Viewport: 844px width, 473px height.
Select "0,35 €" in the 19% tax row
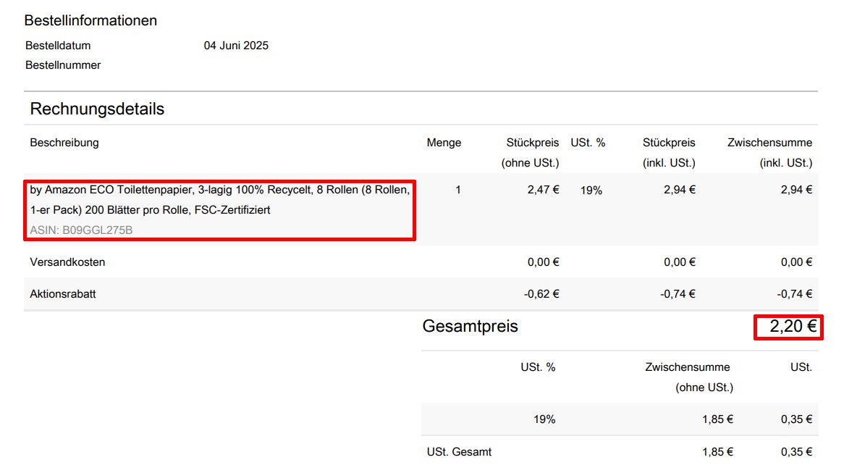(797, 419)
